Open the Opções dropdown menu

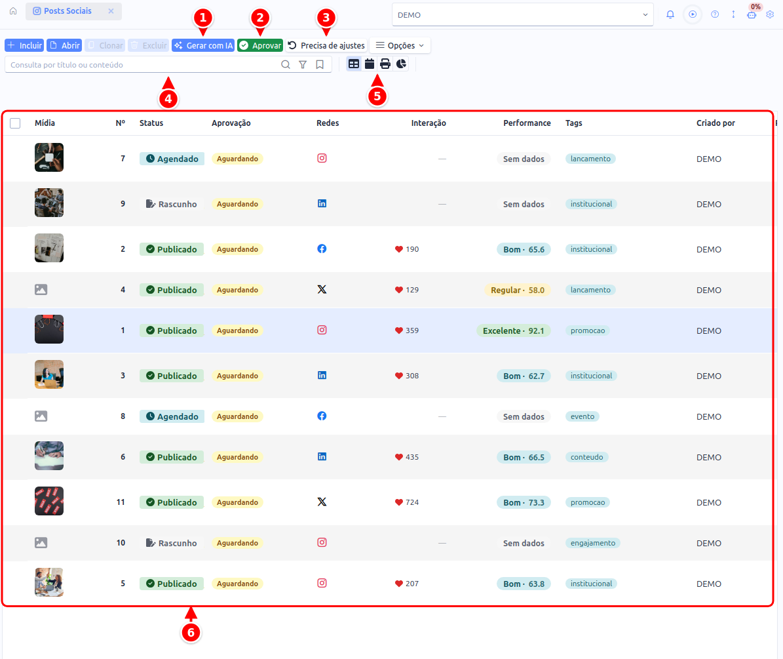tap(400, 45)
